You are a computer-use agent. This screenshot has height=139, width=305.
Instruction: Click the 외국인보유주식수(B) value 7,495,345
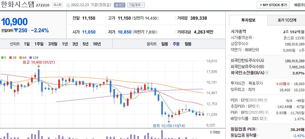[x=297, y=67]
